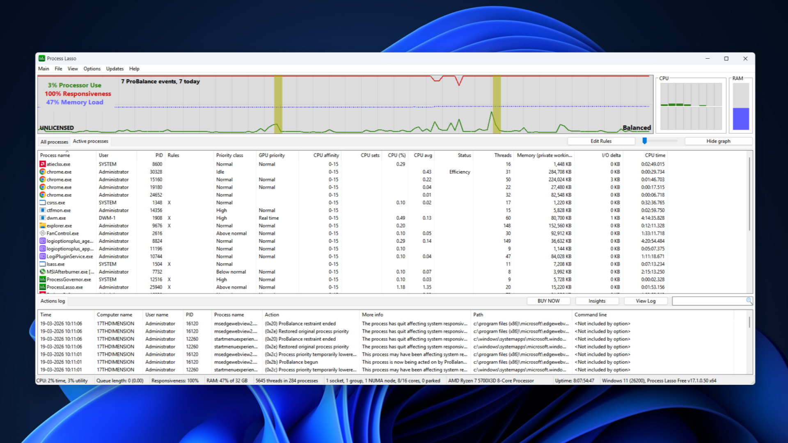Click the logioptionsplus_app process icon
788x443 pixels.
(42, 249)
